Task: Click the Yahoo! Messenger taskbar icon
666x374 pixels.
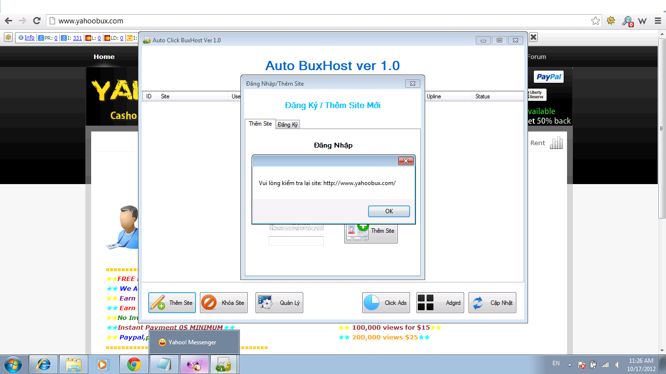Action: (195, 364)
